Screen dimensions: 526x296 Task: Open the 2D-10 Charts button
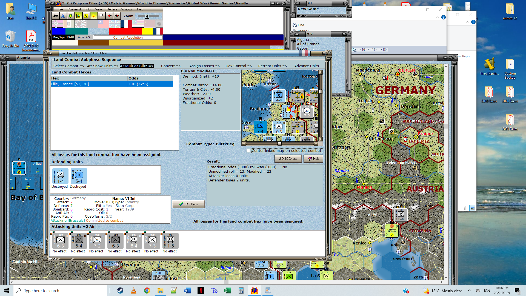coord(288,159)
